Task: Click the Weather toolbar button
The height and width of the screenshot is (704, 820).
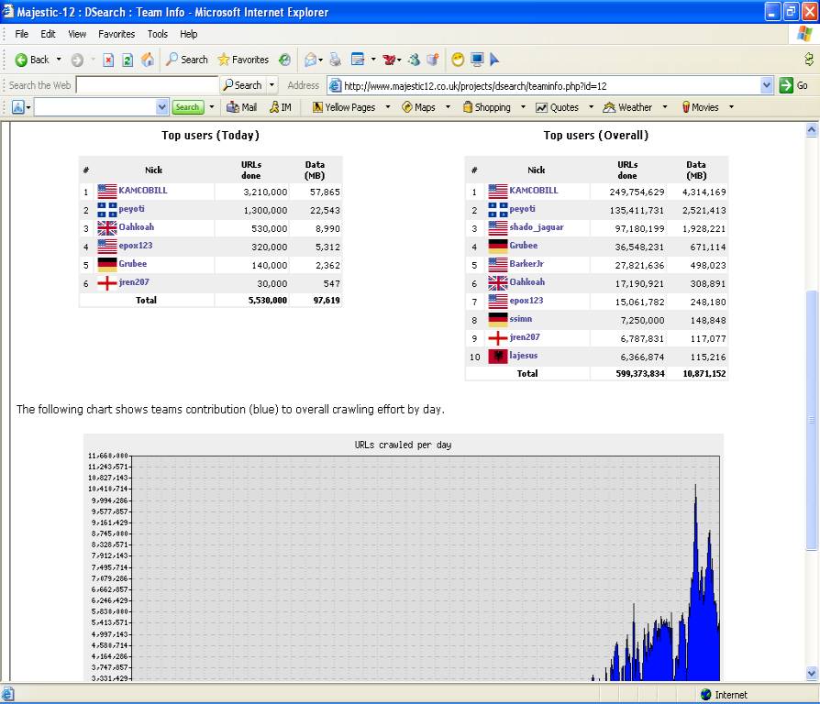Action: pos(627,107)
